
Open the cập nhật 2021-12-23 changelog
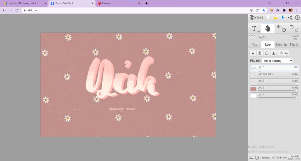[294, 157]
